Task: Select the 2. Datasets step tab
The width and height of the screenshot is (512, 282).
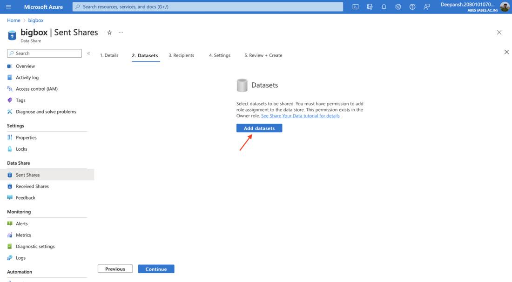Action: pyautogui.click(x=145, y=55)
